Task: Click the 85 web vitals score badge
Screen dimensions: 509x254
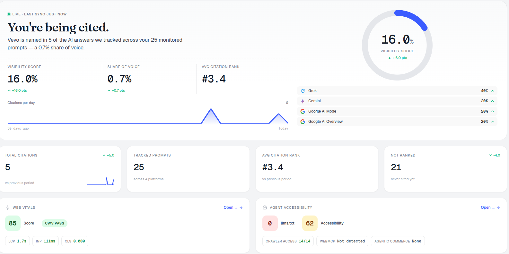Action: 13,223
